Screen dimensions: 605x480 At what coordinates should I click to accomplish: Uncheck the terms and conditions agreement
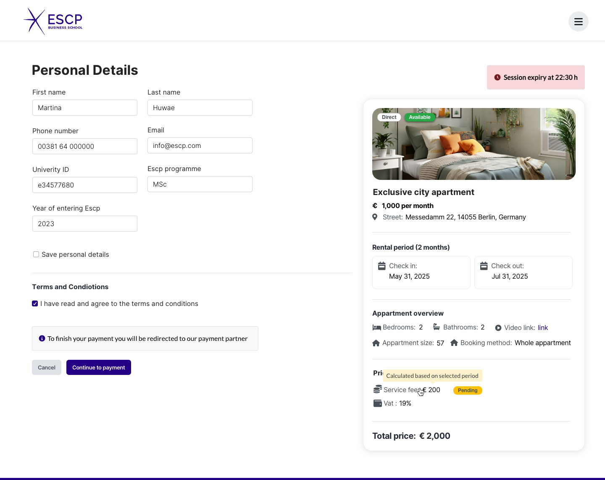pyautogui.click(x=34, y=303)
